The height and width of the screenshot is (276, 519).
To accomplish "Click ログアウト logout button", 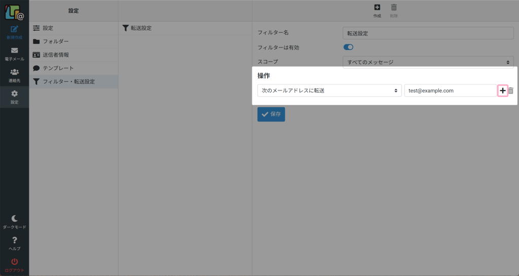I will pos(14,265).
